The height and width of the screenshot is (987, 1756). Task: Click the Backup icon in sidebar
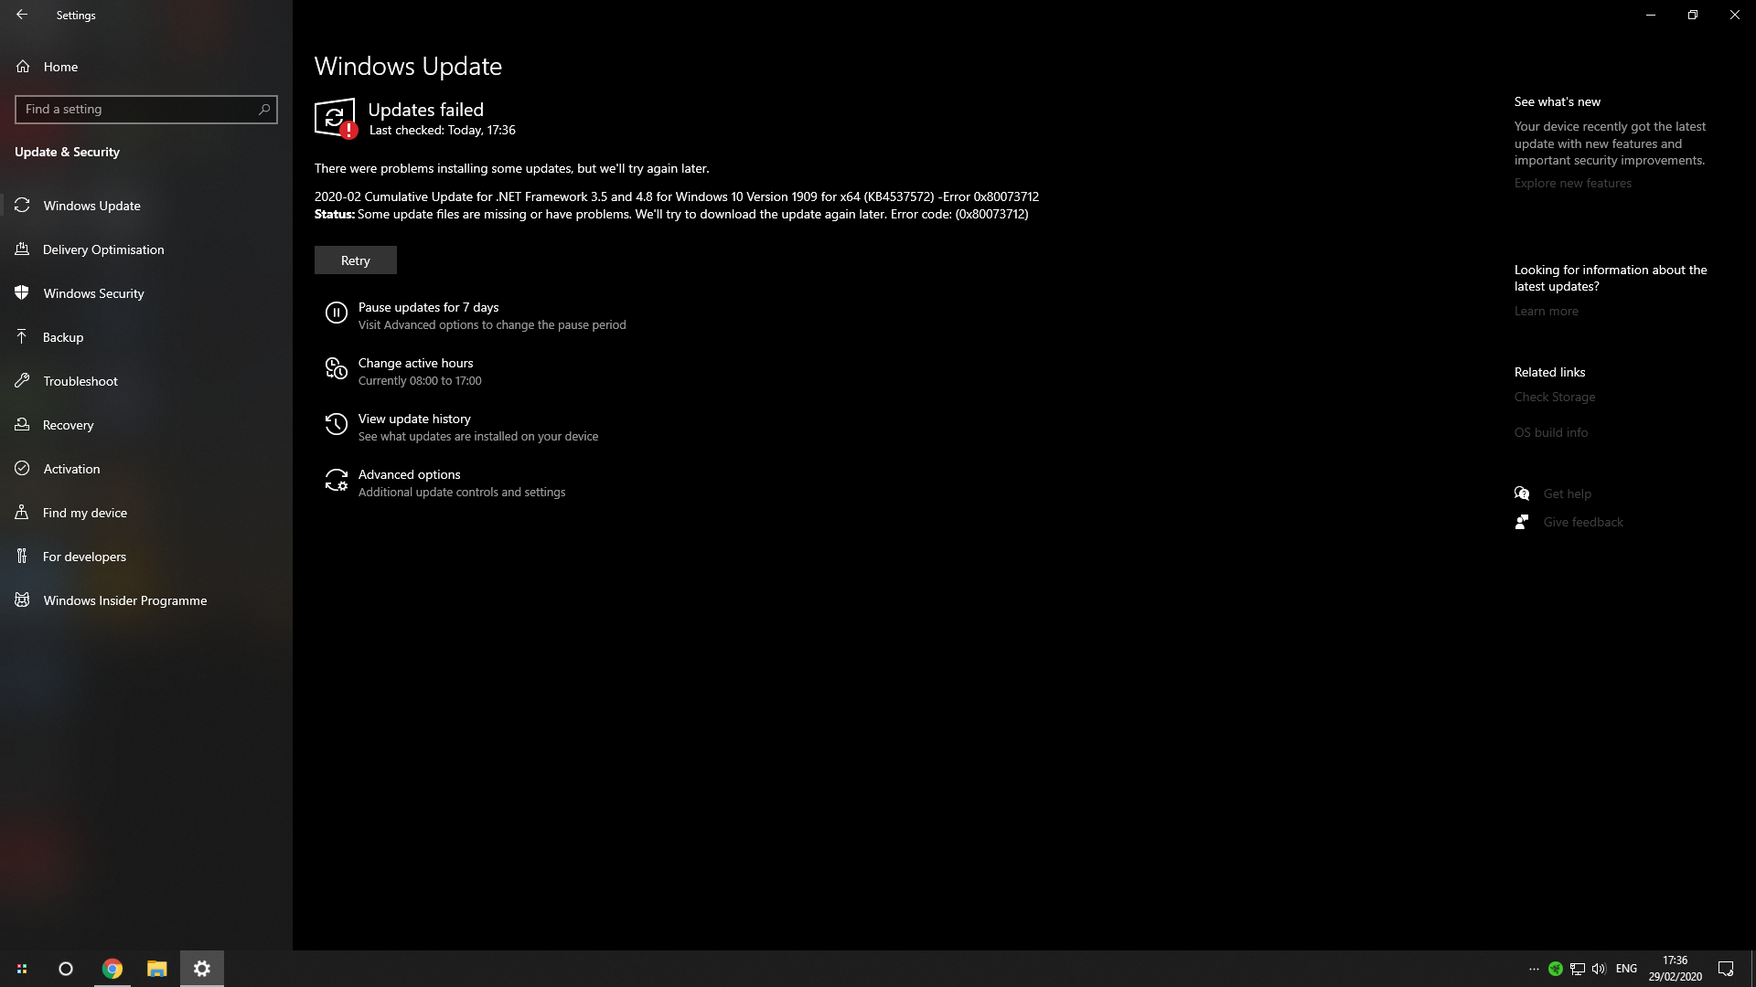point(22,336)
